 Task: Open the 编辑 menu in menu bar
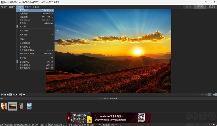(x=12, y=7)
